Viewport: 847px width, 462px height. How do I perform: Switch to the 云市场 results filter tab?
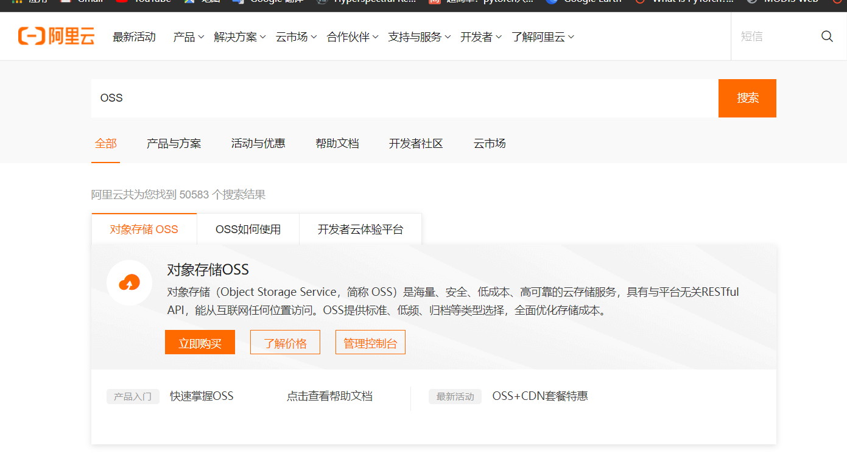[x=490, y=144]
